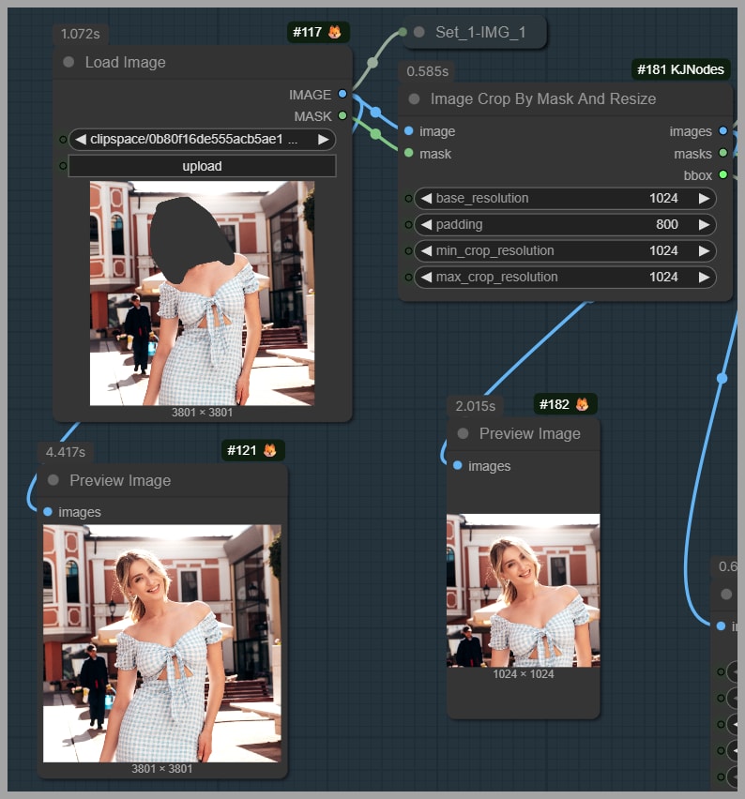This screenshot has height=799, width=745.
Task: Click the 1024 × 1024 preview thumbnail
Action: click(x=523, y=590)
